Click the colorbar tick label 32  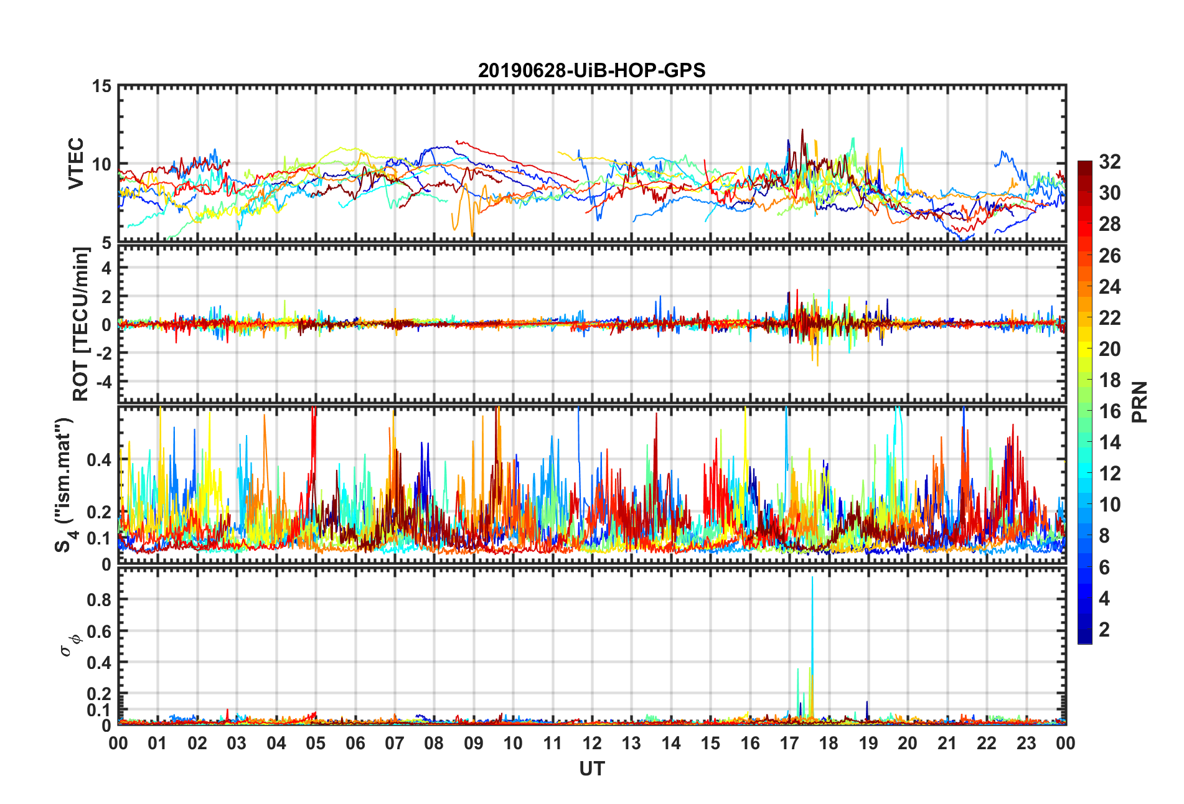click(1109, 162)
